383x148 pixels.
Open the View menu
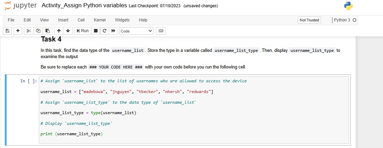(x=44, y=20)
